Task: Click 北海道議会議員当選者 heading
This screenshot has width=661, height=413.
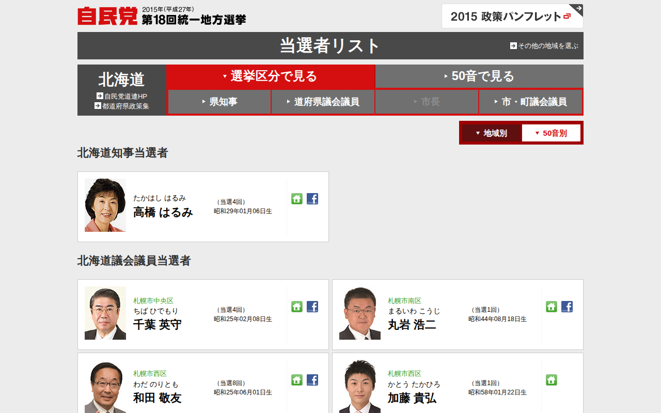Action: [x=134, y=261]
